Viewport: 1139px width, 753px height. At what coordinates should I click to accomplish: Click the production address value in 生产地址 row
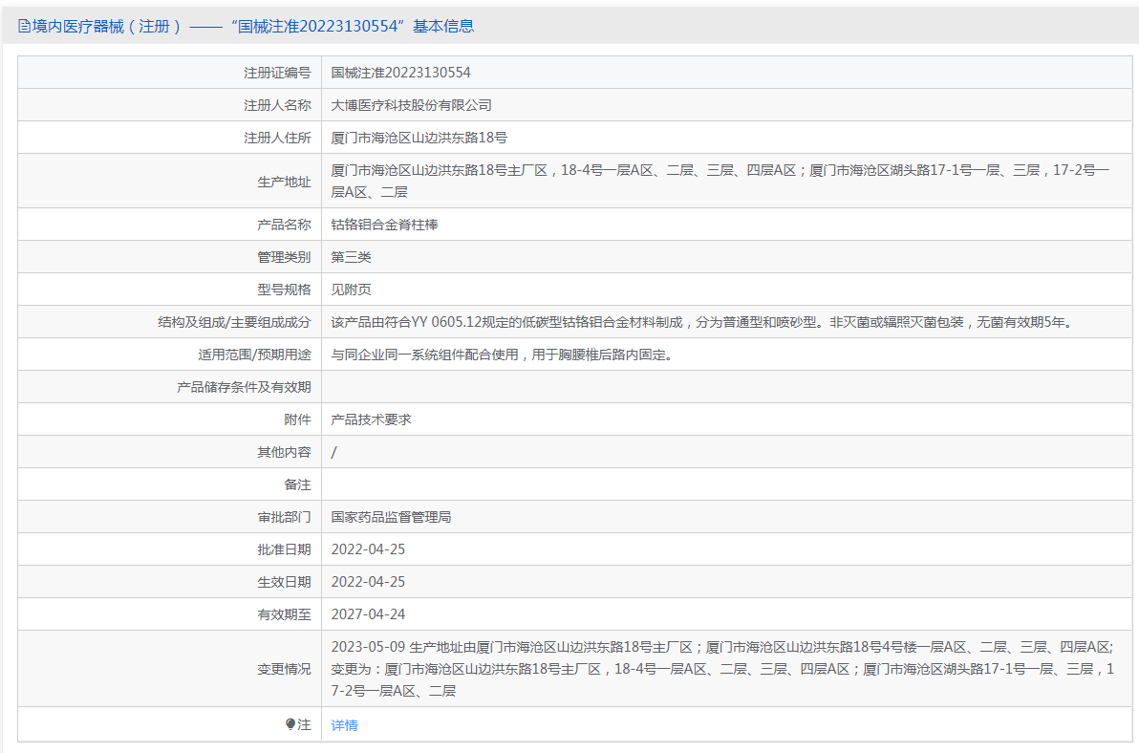(720, 181)
